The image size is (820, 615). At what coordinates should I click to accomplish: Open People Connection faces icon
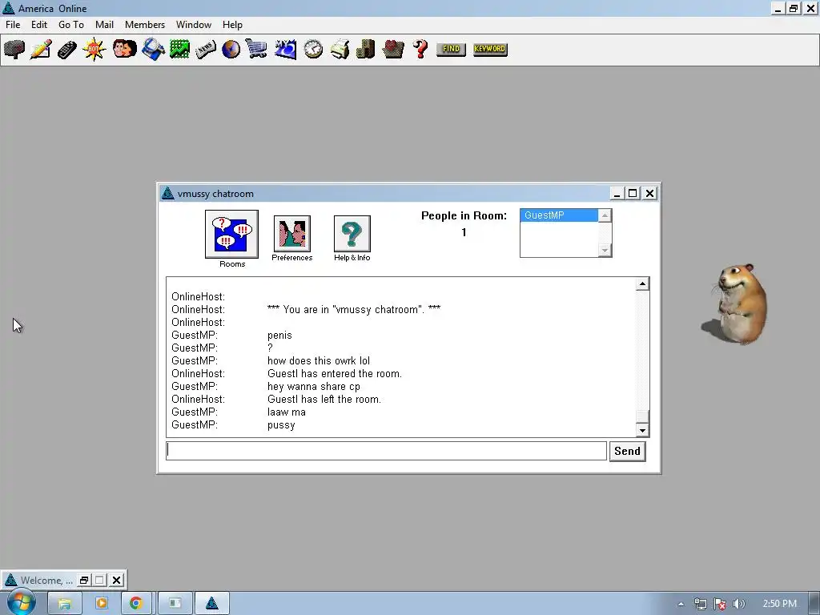click(x=124, y=49)
